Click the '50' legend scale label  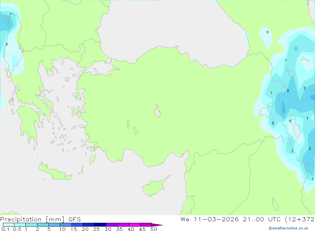pos(154,229)
